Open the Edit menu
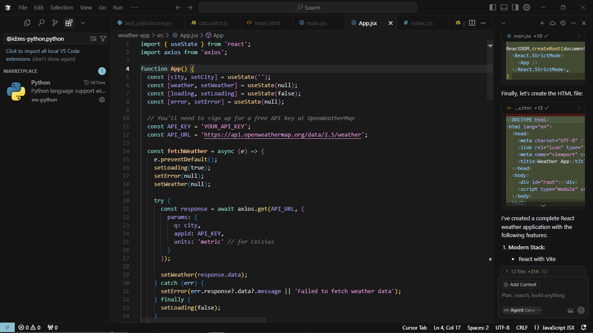The height and width of the screenshot is (333, 593). pos(39,7)
